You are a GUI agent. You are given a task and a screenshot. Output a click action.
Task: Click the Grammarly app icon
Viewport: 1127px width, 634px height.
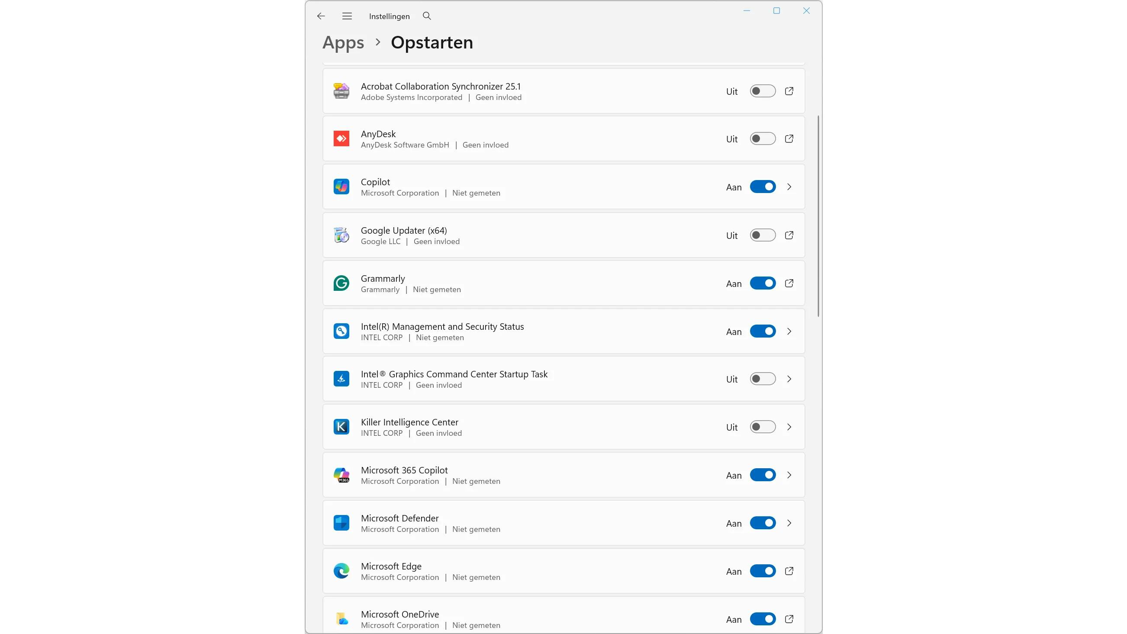coord(341,283)
